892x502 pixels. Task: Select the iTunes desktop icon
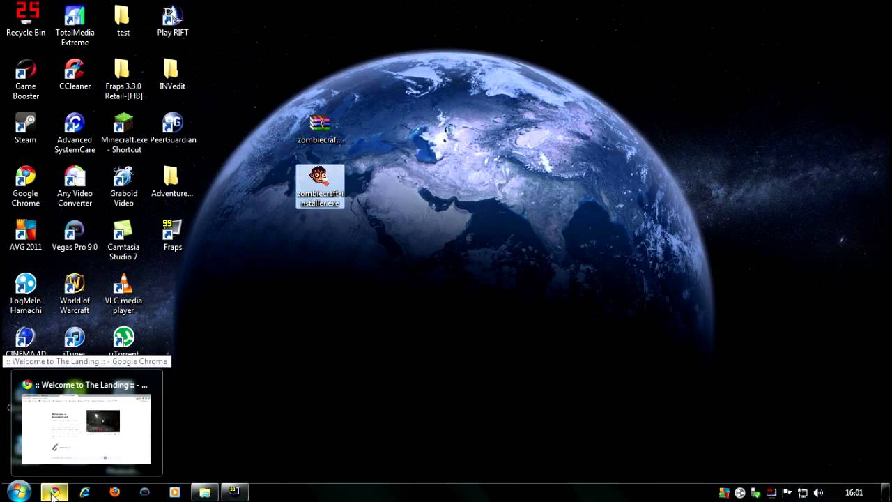[x=75, y=342]
